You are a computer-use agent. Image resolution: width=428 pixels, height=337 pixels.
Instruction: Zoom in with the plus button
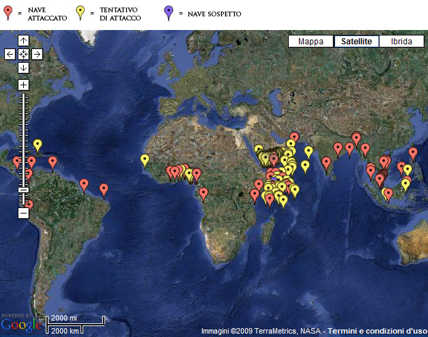(23, 85)
